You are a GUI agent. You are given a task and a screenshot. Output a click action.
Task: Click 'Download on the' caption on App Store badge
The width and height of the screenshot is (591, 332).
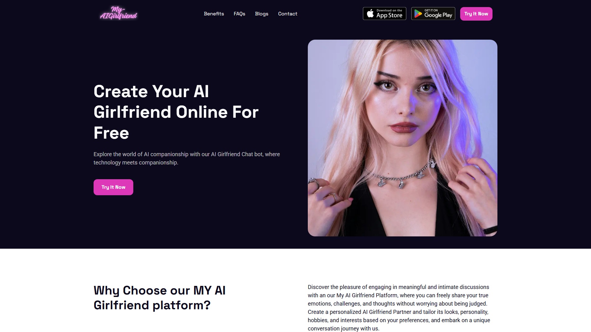point(389,10)
